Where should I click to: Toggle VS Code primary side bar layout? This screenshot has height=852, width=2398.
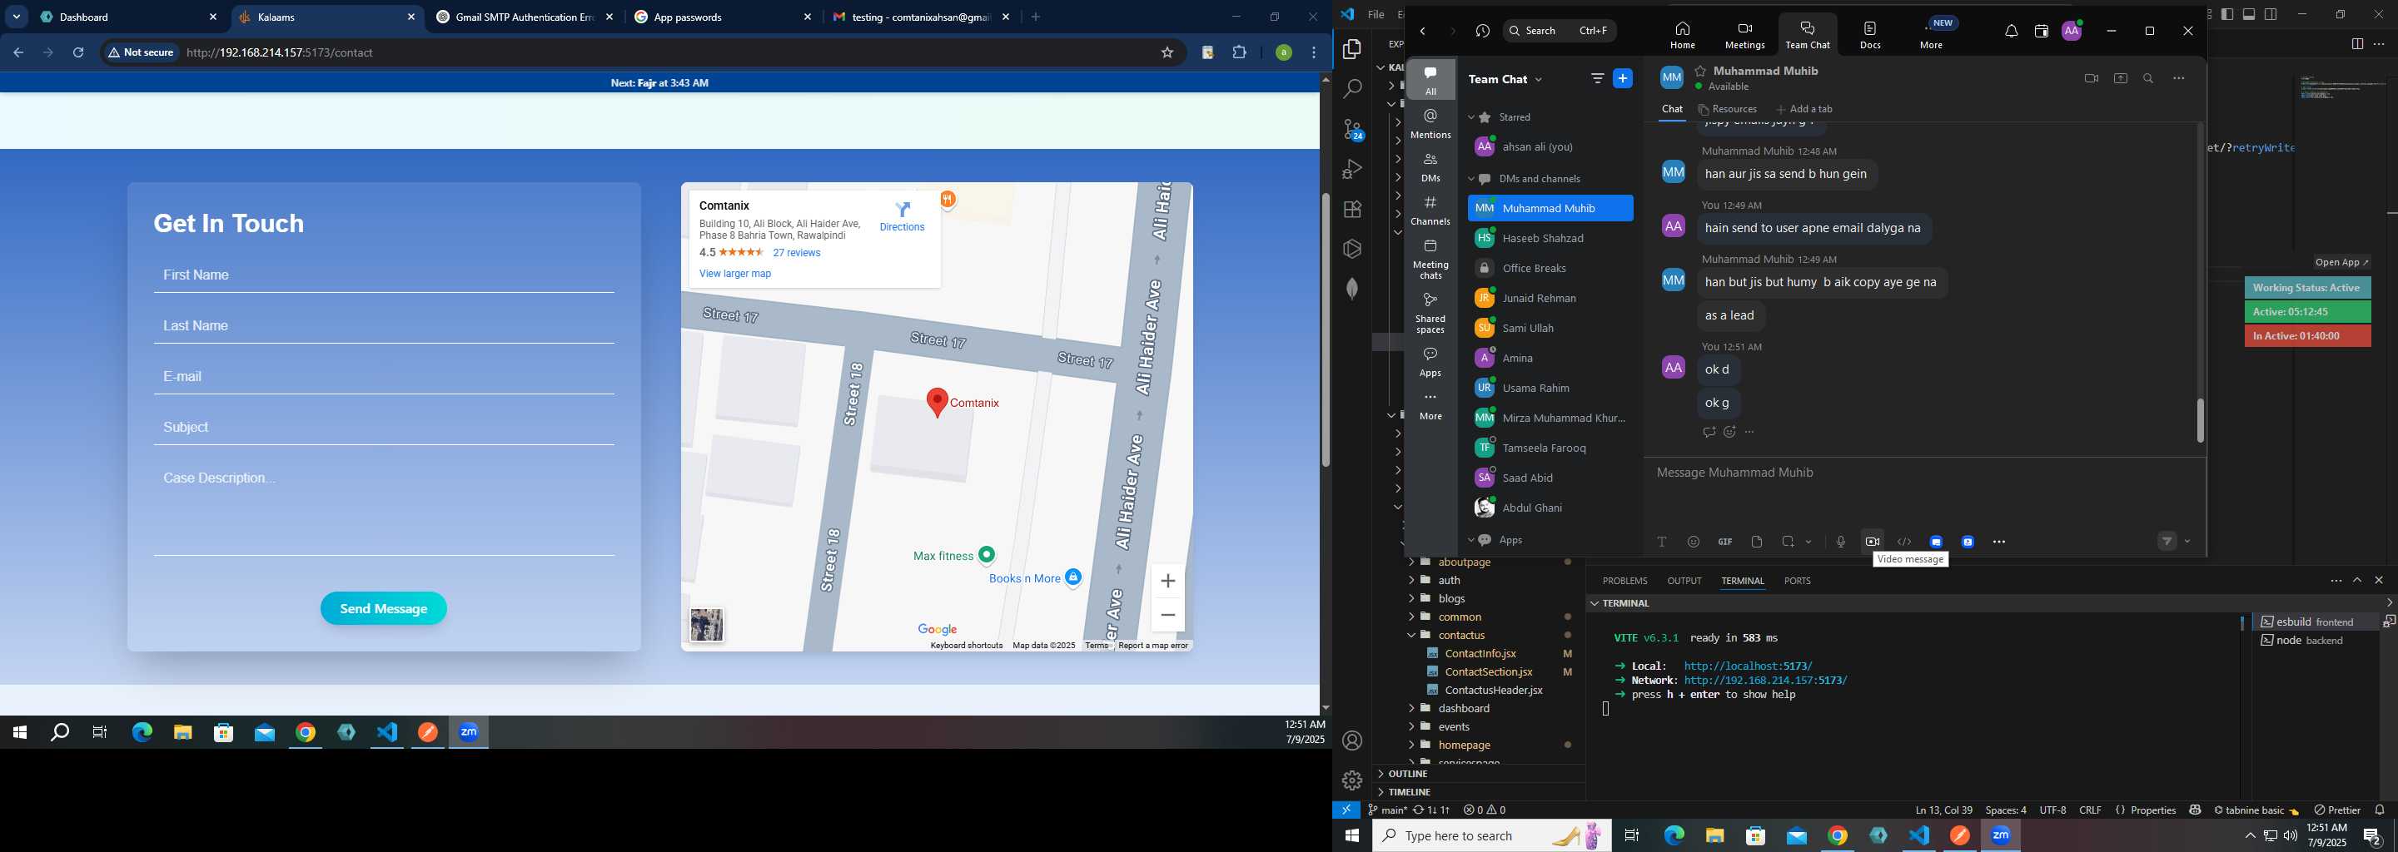point(2226,15)
